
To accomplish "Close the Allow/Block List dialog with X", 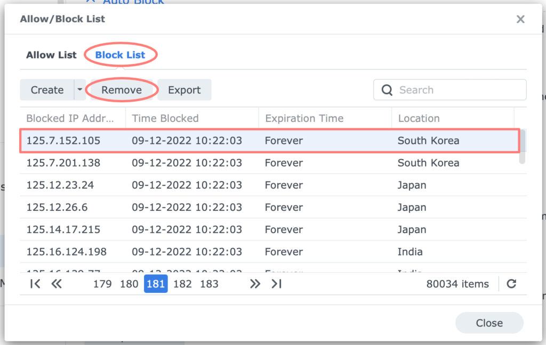I will pyautogui.click(x=520, y=19).
